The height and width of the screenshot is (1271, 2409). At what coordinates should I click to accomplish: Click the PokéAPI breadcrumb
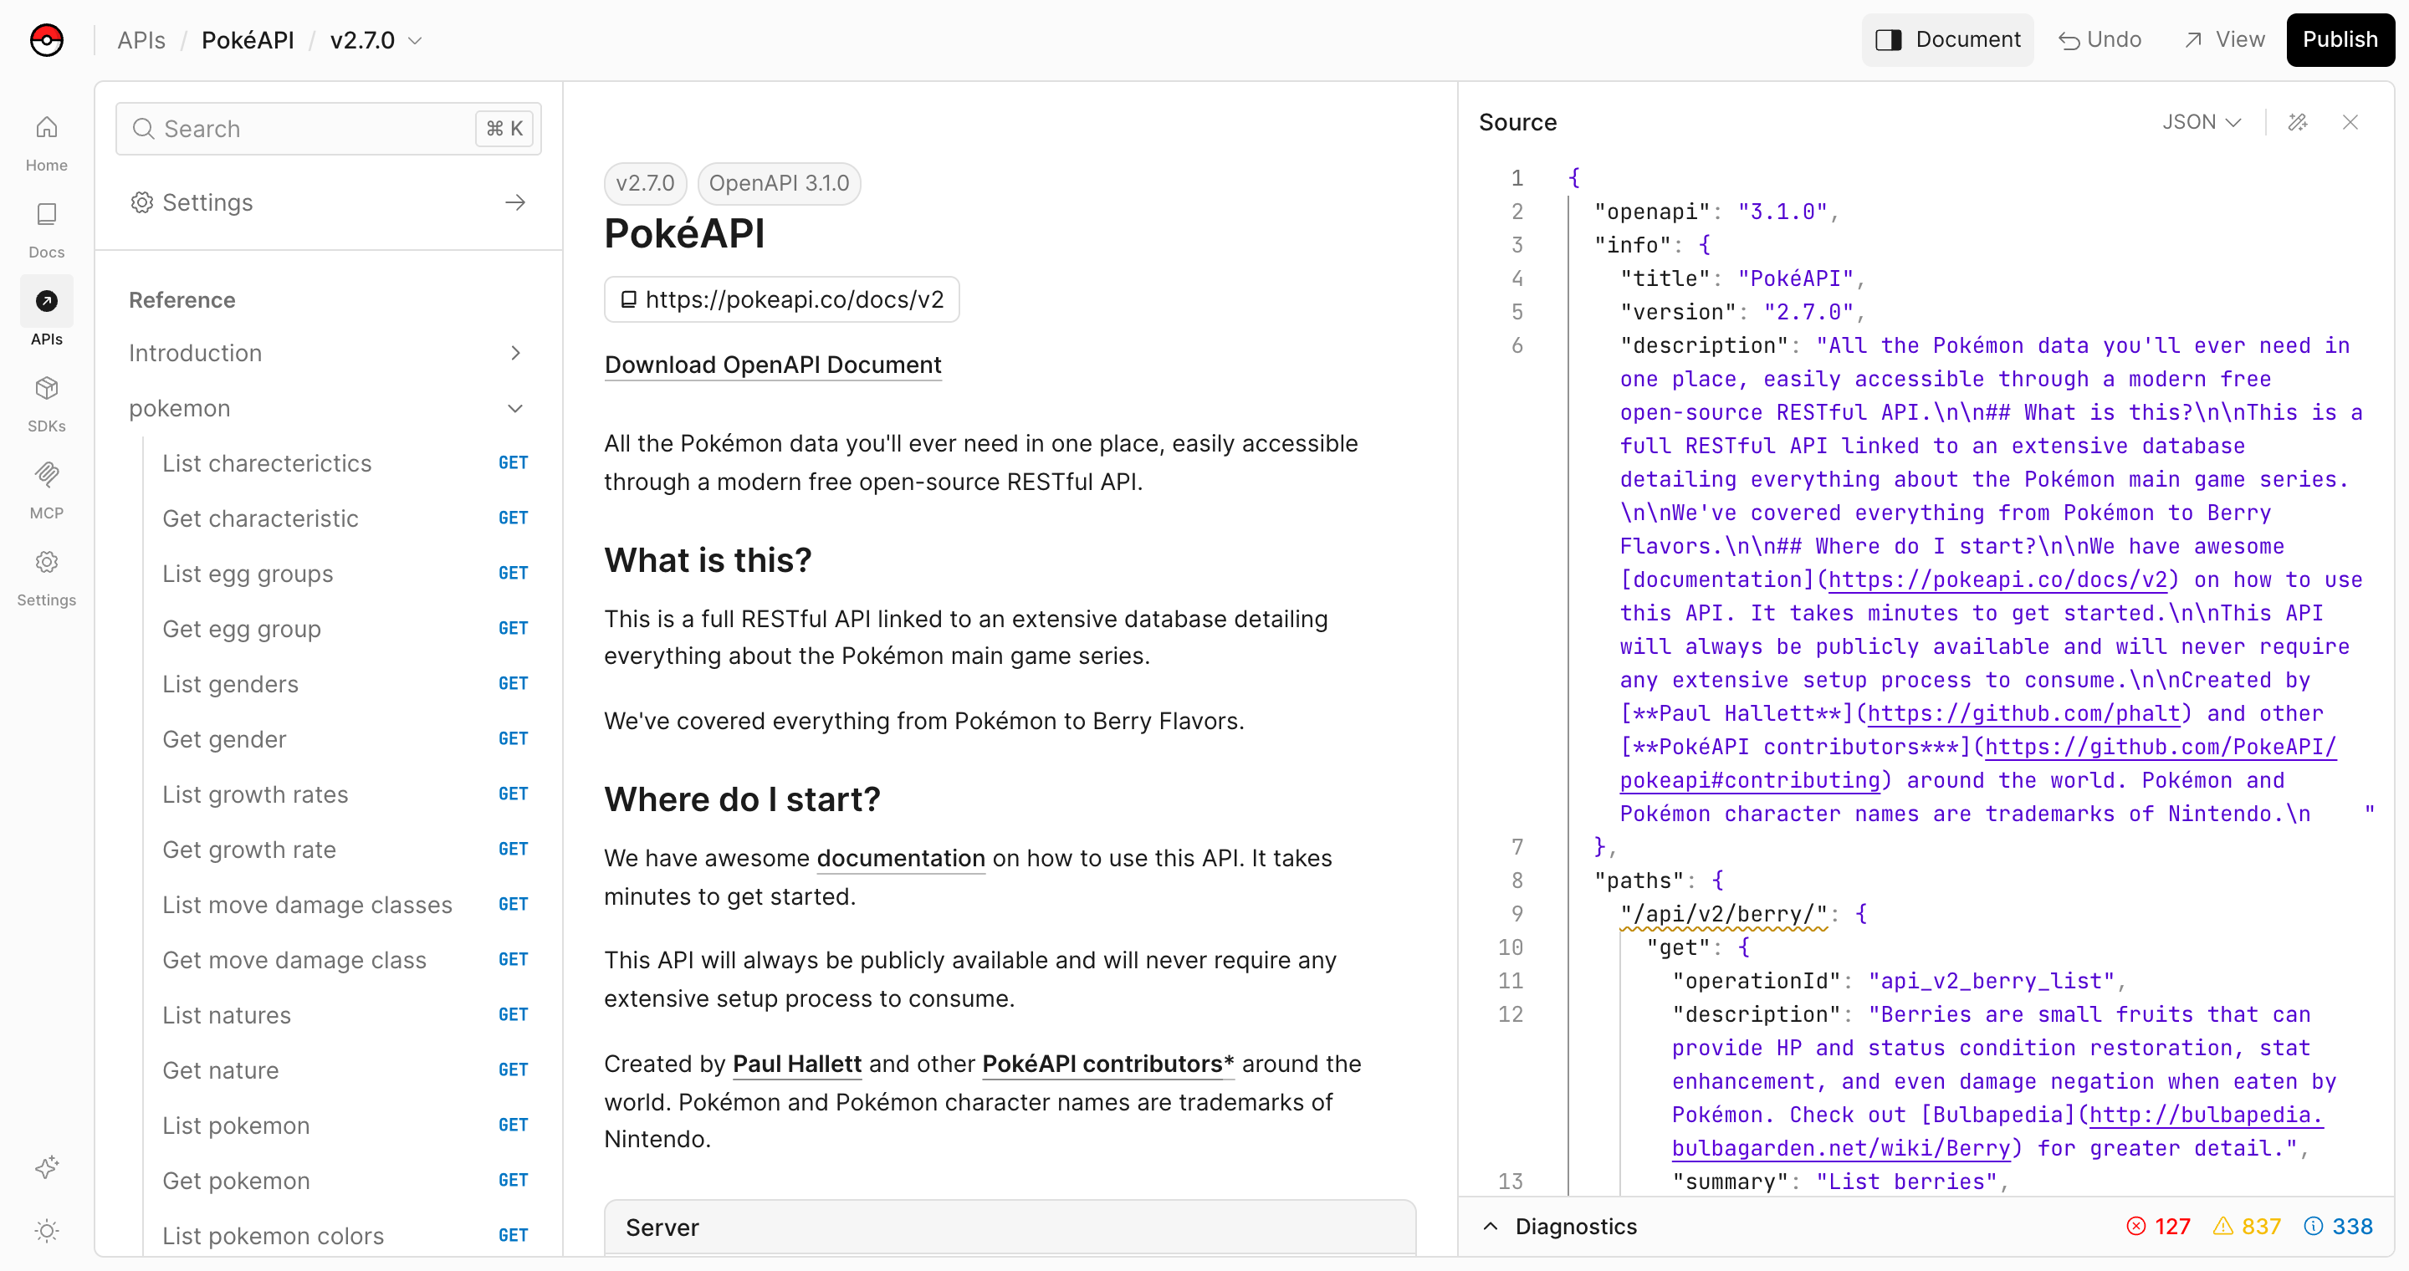[x=248, y=40]
